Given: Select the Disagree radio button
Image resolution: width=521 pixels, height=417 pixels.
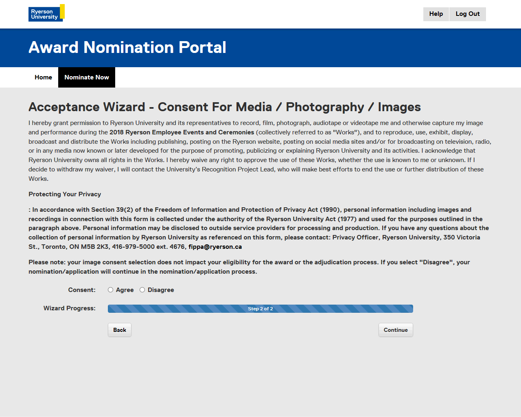Looking at the screenshot, I should (142, 290).
